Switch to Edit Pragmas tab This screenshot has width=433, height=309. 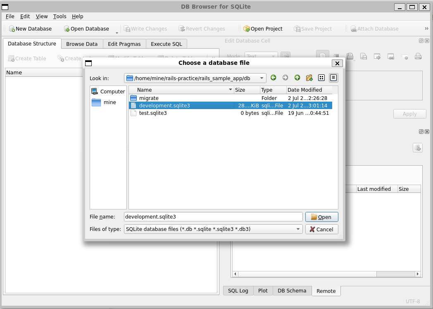tap(124, 44)
